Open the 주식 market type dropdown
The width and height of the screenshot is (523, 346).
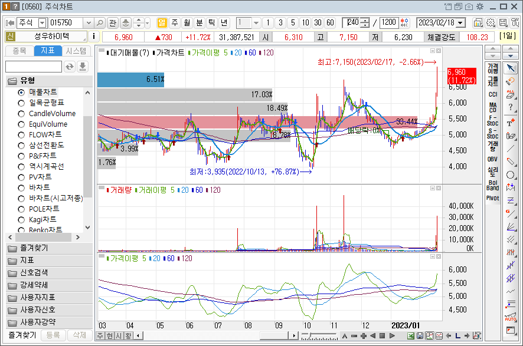(x=42, y=22)
